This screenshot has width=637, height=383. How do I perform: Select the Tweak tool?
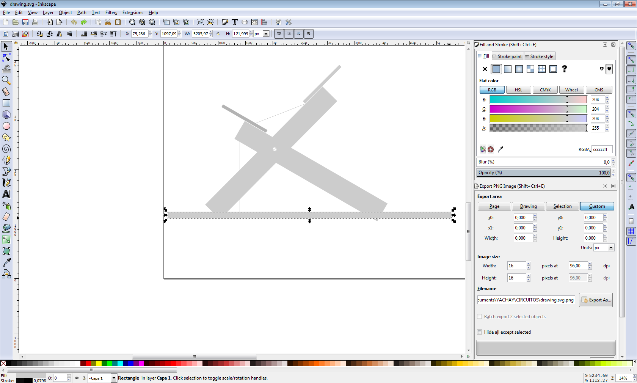pyautogui.click(x=6, y=69)
